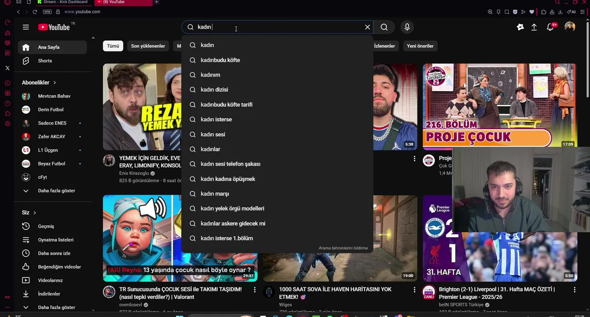Expand the Siz section chevron
Image resolution: width=590 pixels, height=317 pixels.
[34, 213]
